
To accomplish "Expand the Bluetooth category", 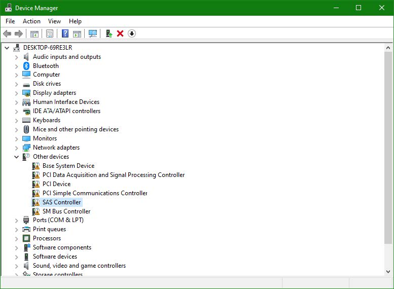I will pos(17,66).
